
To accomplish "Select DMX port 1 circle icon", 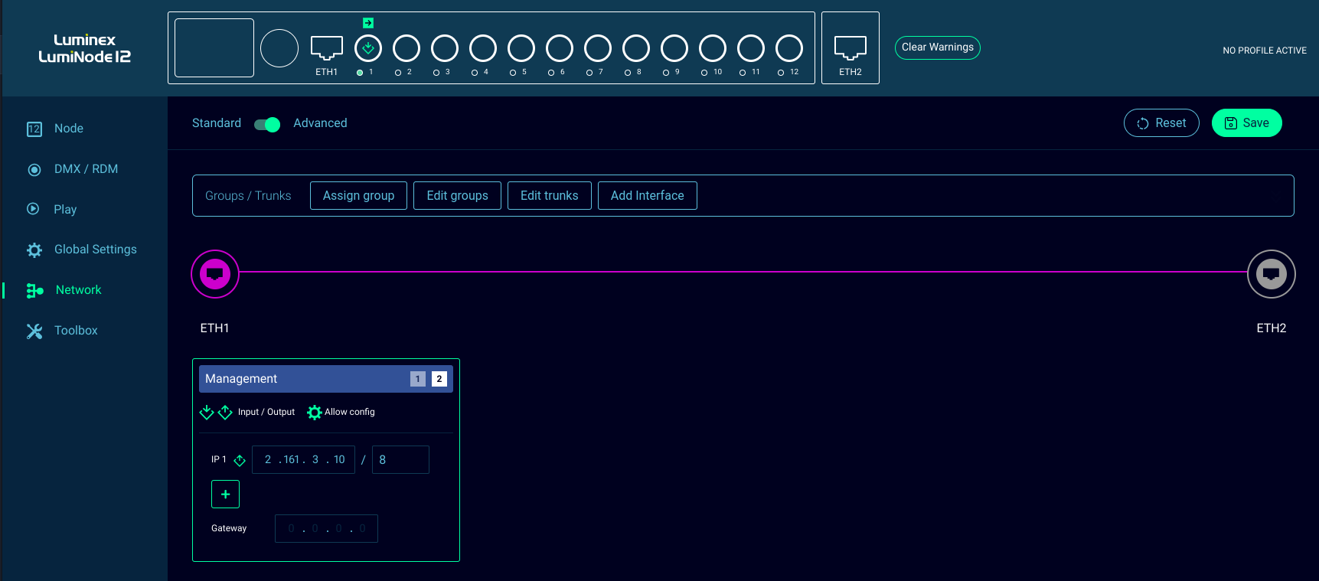I will point(368,48).
